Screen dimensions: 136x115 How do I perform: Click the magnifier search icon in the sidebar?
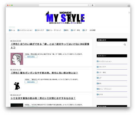[125, 45]
